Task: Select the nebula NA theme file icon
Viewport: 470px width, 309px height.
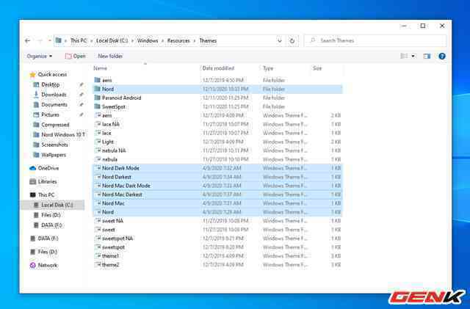Action: pos(98,150)
